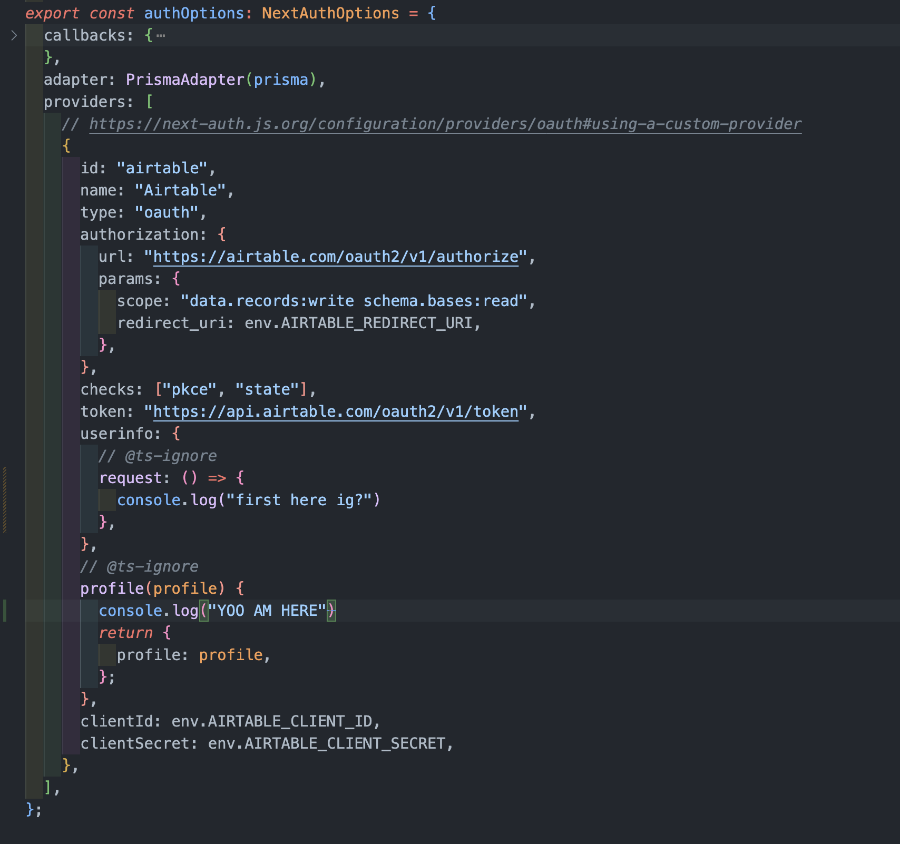This screenshot has width=900, height=844.
Task: Click the 'return' keyword
Action: point(126,633)
